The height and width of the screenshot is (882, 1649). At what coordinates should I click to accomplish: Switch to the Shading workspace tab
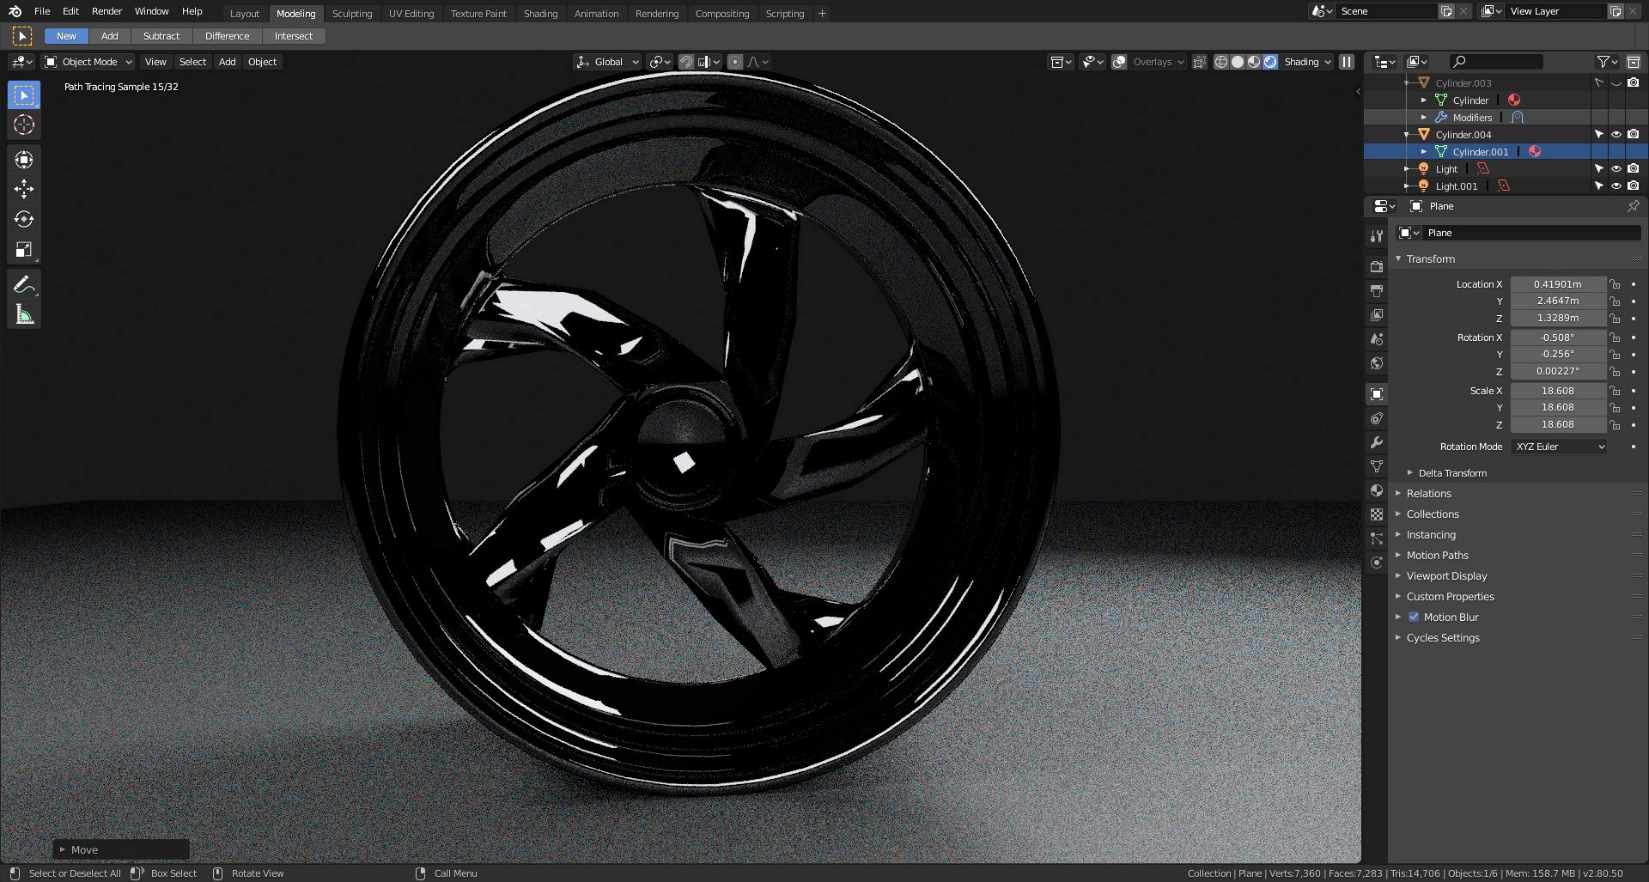click(x=540, y=14)
